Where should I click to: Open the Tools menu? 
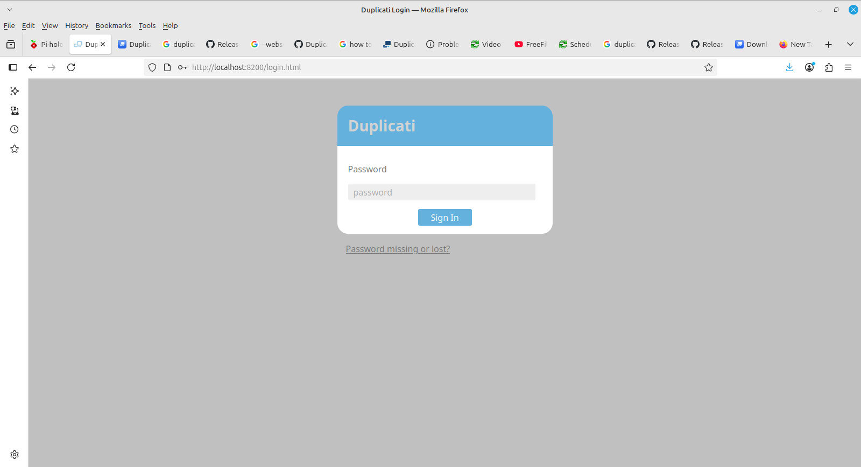point(147,25)
